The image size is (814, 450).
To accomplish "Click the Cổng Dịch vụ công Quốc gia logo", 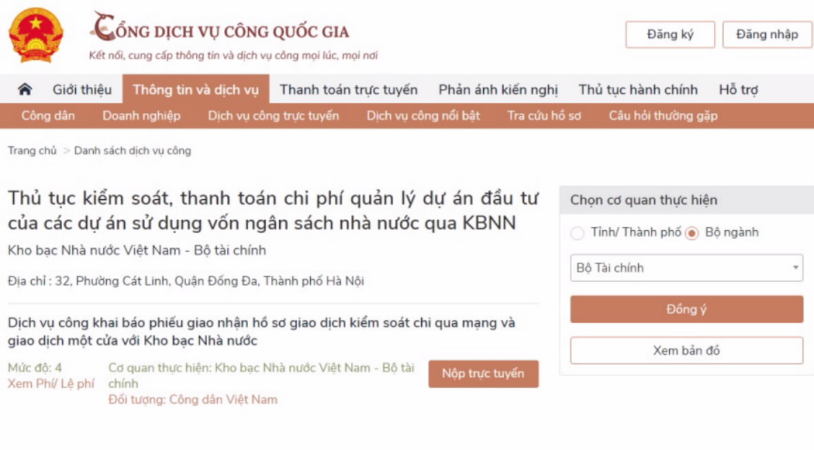I will (221, 31).
